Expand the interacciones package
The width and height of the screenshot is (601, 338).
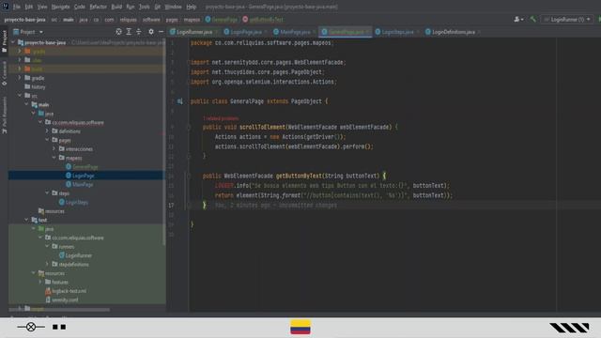pyautogui.click(x=54, y=148)
